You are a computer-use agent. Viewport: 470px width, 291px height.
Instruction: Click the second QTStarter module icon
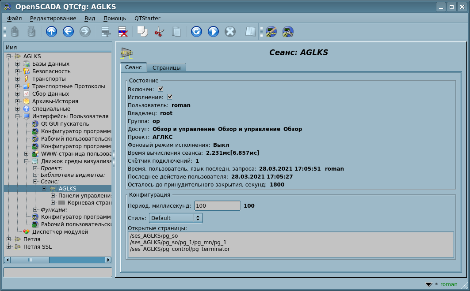(x=288, y=32)
